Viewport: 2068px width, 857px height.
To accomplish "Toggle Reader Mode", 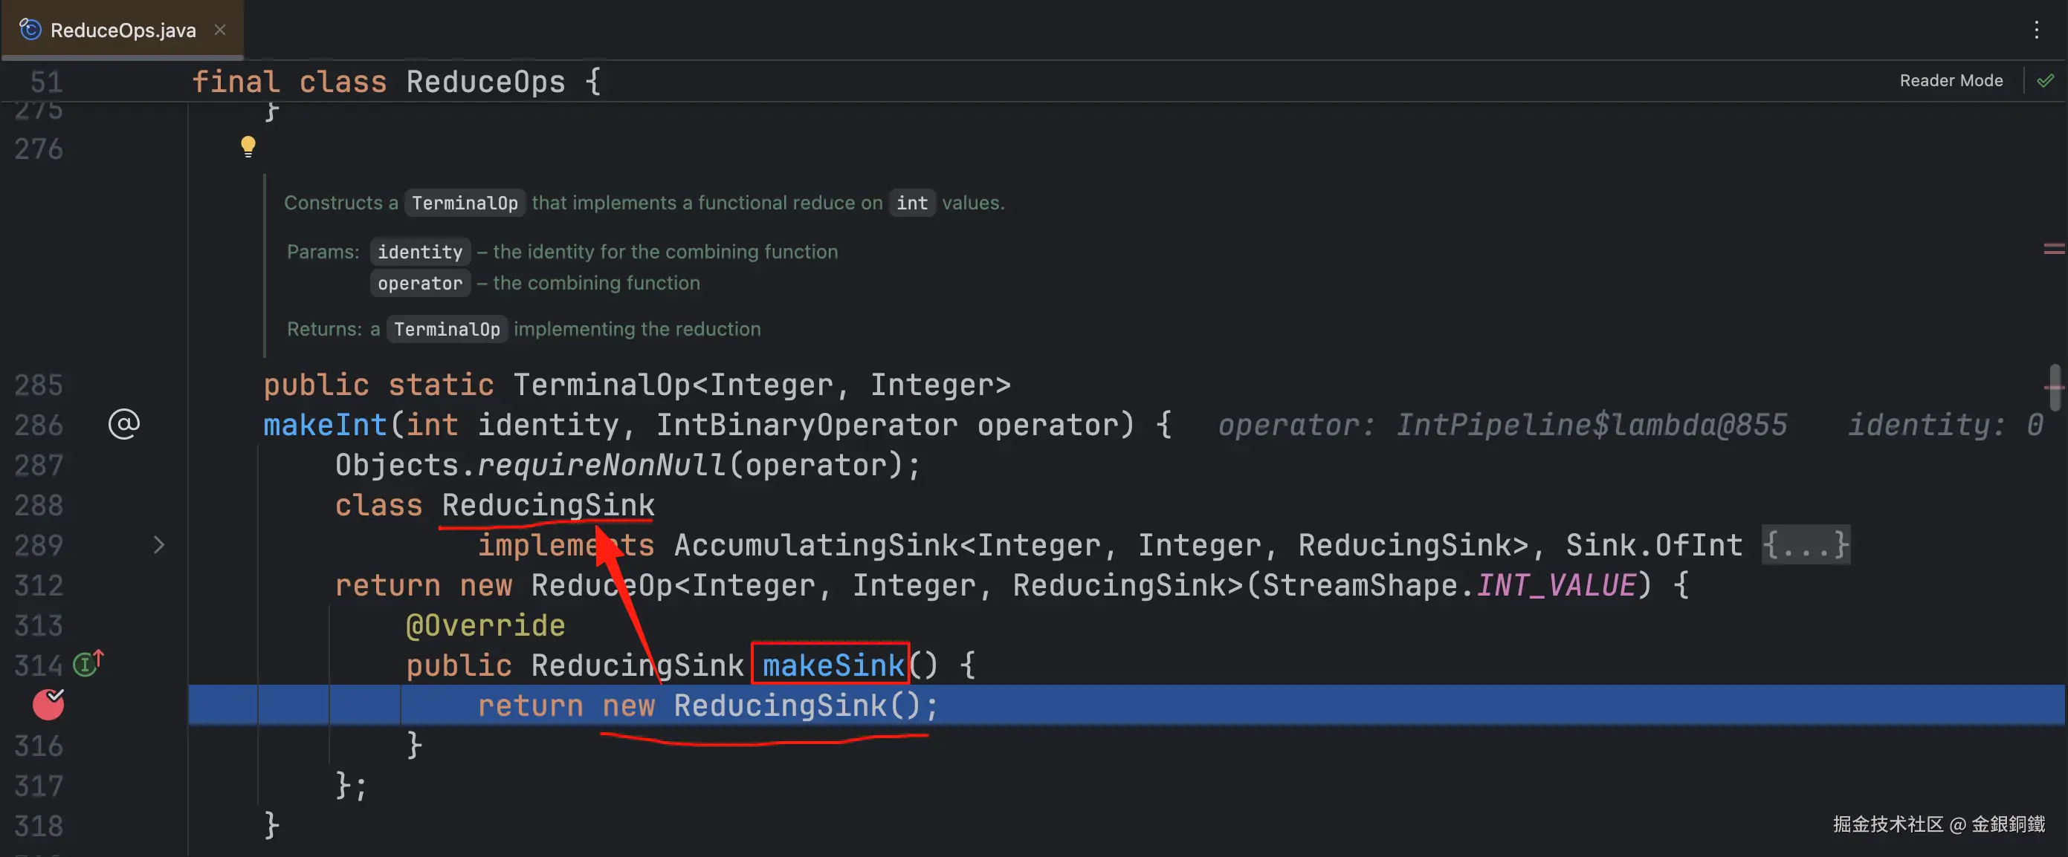I will point(1950,80).
